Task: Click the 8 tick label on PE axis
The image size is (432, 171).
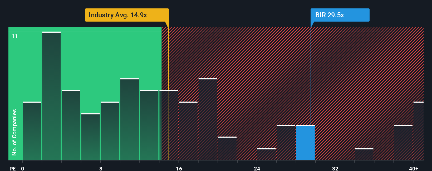Action: click(x=101, y=168)
